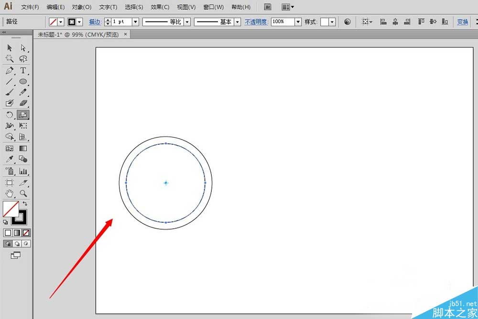478x319 pixels.
Task: Select the Pen tool
Action: 10,71
